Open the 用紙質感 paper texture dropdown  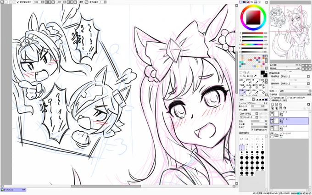[x=308, y=77]
